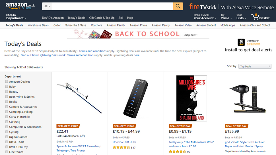Click the orange search magnifier button
The height and width of the screenshot is (155, 276).
(x=178, y=6)
